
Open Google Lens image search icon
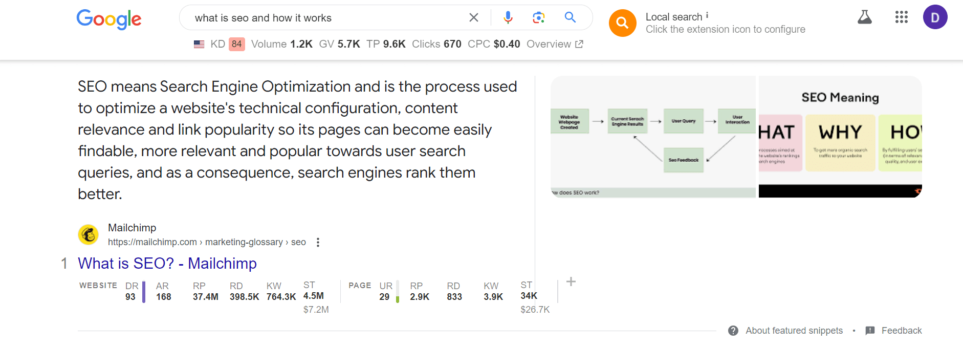[538, 18]
